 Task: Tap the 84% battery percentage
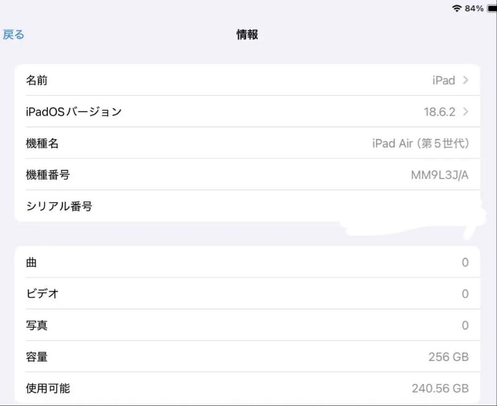click(473, 8)
